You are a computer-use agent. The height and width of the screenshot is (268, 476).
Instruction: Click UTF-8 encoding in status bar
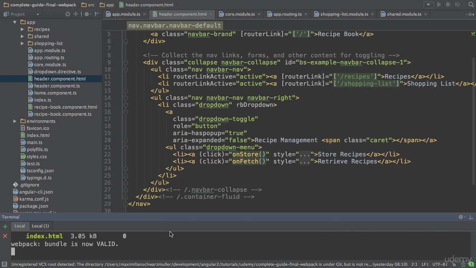pos(440,264)
